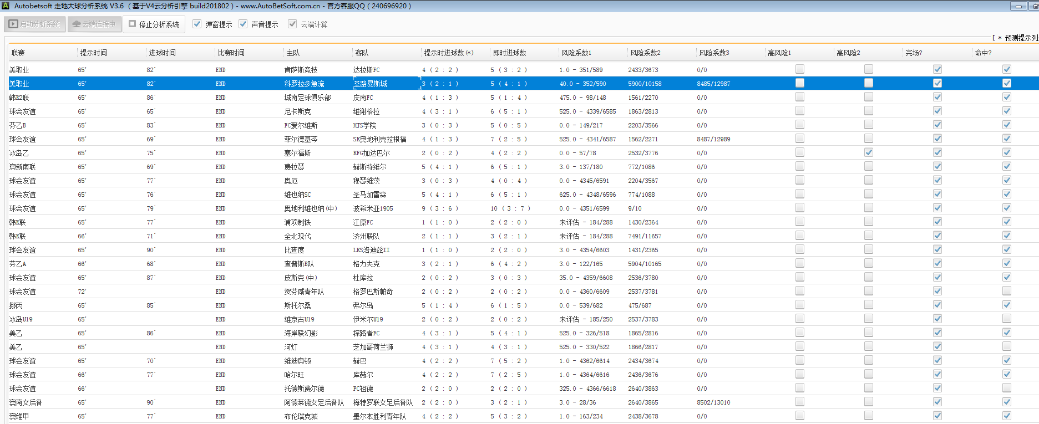
Task: Click the play icon on 启动分析系统
Action: coord(13,24)
